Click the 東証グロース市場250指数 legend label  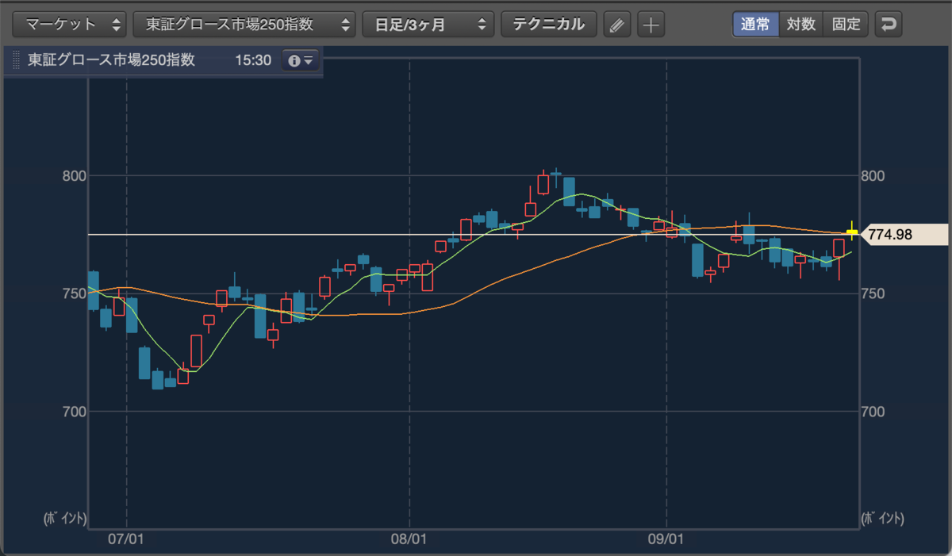tap(111, 60)
